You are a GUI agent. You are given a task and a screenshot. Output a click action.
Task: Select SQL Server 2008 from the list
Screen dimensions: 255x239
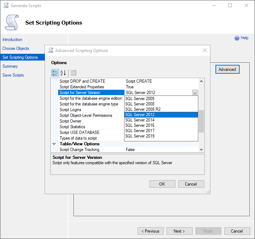pos(161,104)
